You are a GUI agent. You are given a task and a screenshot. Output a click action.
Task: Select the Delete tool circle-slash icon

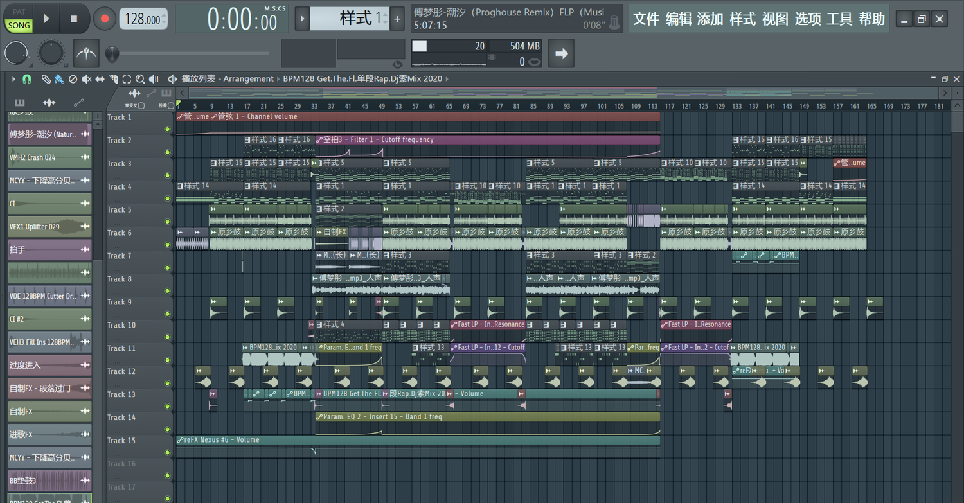click(73, 79)
